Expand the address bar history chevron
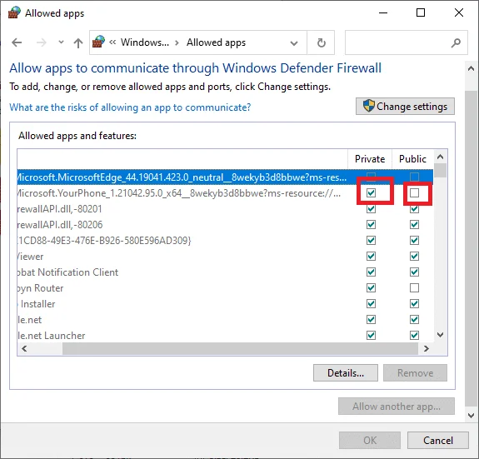Viewport: 479px width, 459px height. click(x=294, y=43)
